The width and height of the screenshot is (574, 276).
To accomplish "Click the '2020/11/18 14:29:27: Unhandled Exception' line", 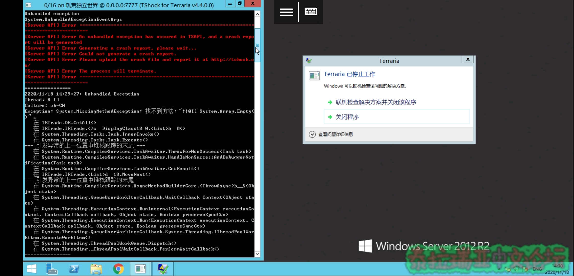I will pos(82,94).
